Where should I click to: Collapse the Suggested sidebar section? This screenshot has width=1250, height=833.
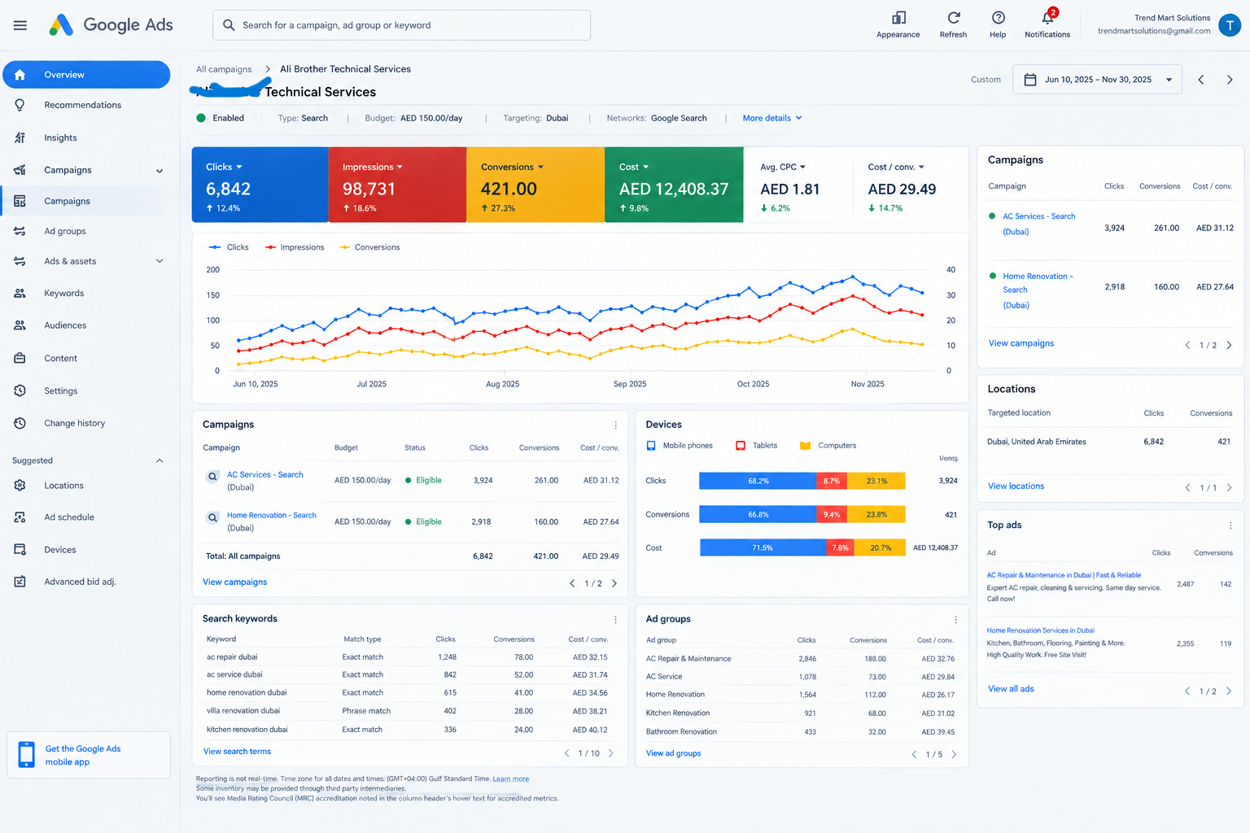(160, 460)
